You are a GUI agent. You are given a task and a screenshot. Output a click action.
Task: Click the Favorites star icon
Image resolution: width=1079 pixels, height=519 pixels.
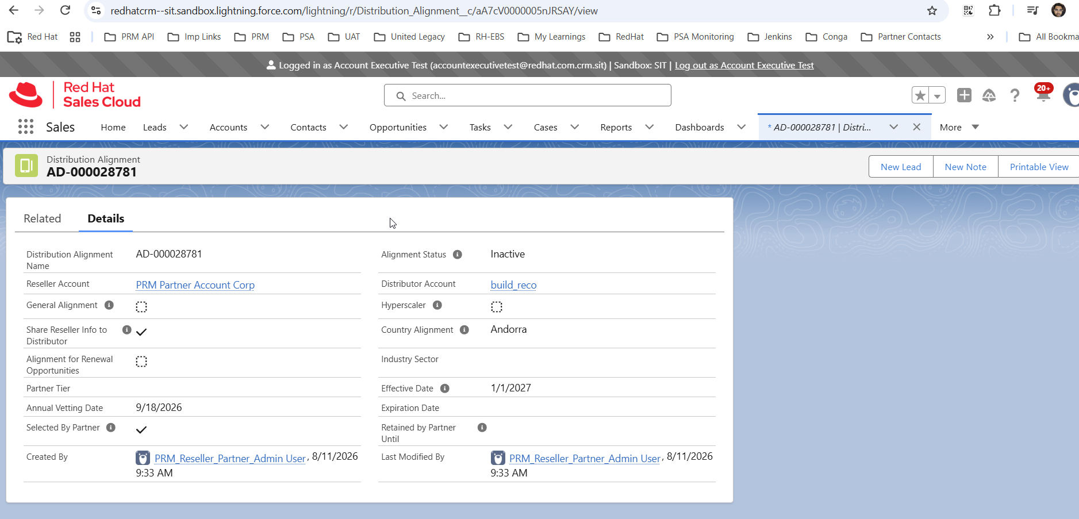coord(920,95)
